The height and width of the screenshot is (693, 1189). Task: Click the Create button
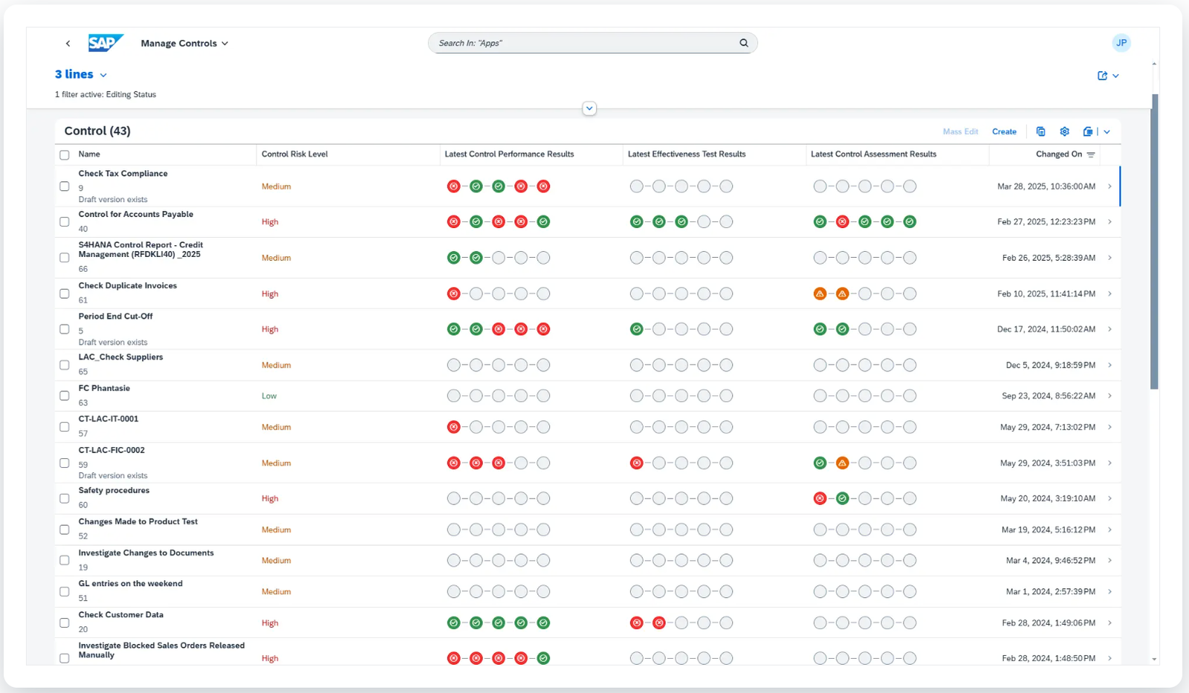point(1004,131)
